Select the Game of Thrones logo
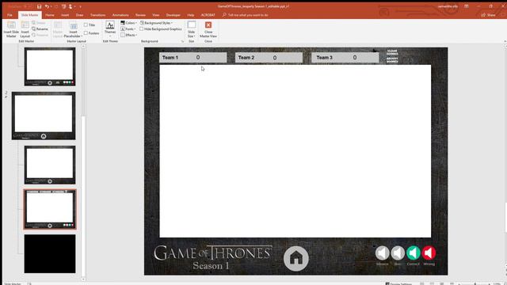Viewport: 507px width, 285px height. 213,253
